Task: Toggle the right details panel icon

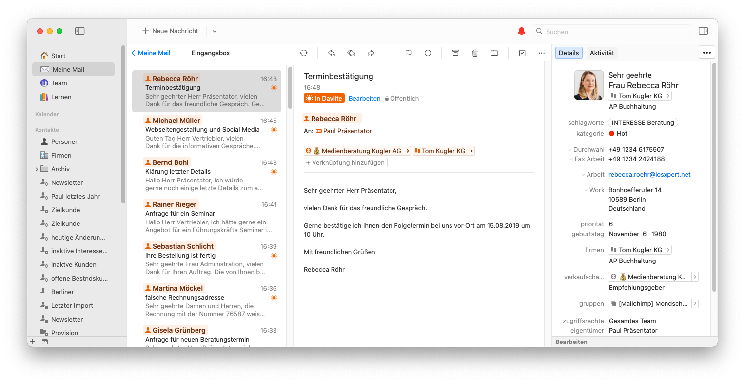Action: pos(703,31)
